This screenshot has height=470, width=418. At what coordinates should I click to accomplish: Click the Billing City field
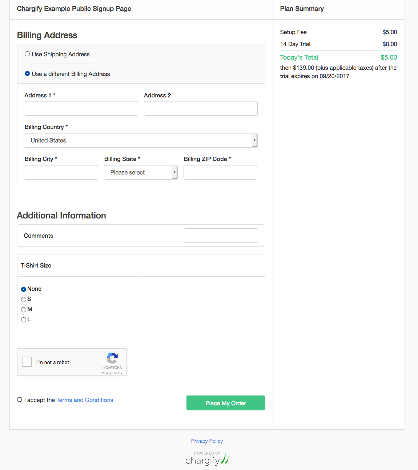61,172
